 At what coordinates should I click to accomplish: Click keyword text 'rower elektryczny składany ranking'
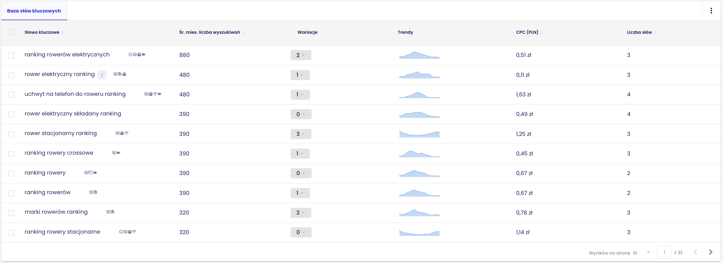[x=73, y=114]
